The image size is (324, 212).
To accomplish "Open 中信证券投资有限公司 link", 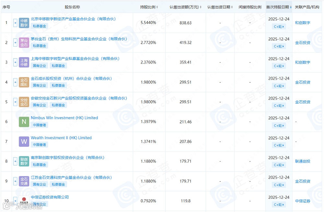I will click(x=50, y=197).
